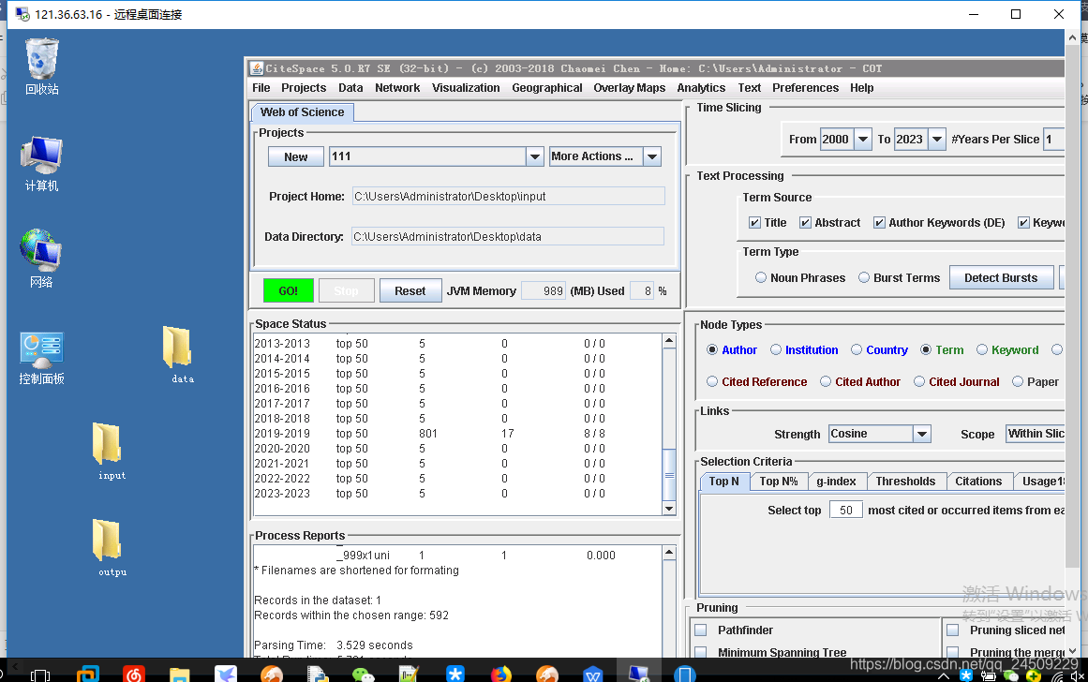Select the Term node type
The height and width of the screenshot is (682, 1088).
coord(926,349)
